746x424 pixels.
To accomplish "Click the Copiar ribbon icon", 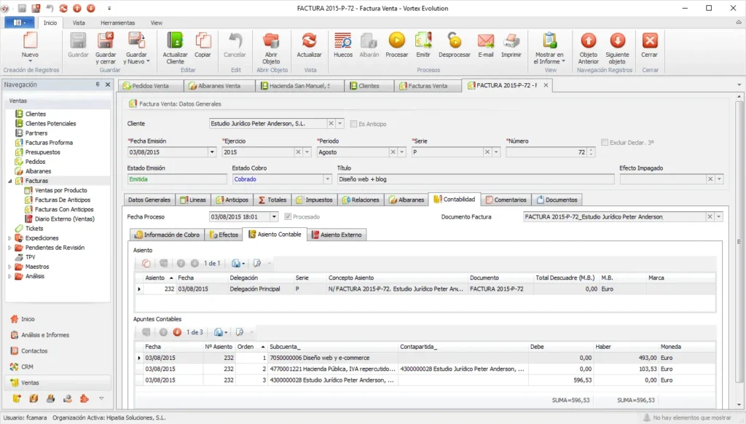I will 203,41.
